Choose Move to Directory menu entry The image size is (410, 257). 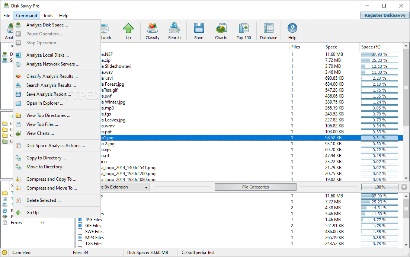click(x=57, y=167)
